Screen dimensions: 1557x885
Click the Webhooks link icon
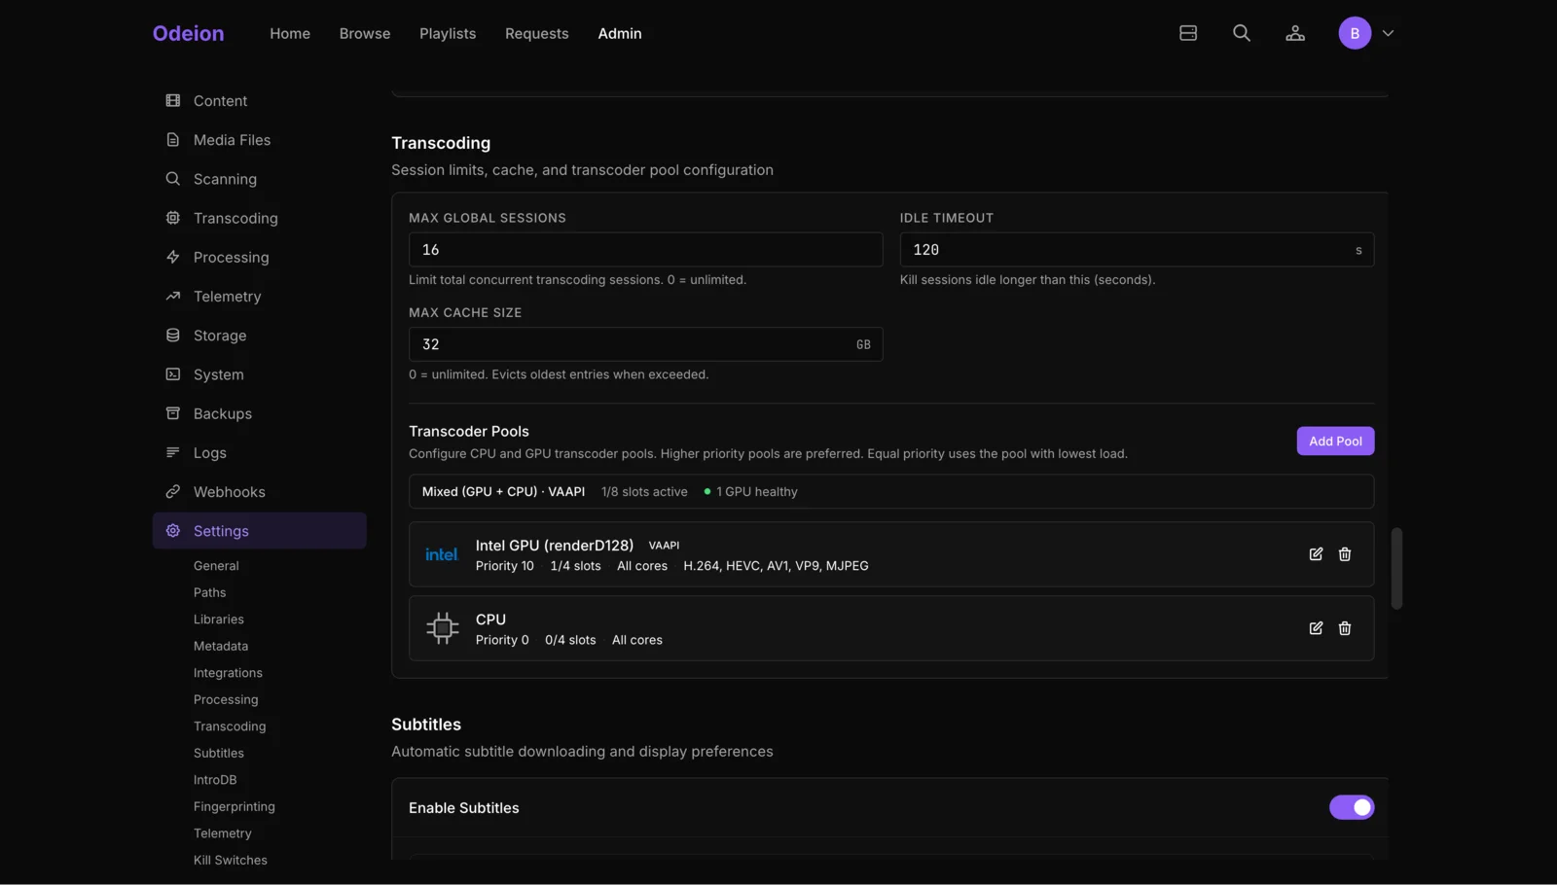(x=172, y=491)
